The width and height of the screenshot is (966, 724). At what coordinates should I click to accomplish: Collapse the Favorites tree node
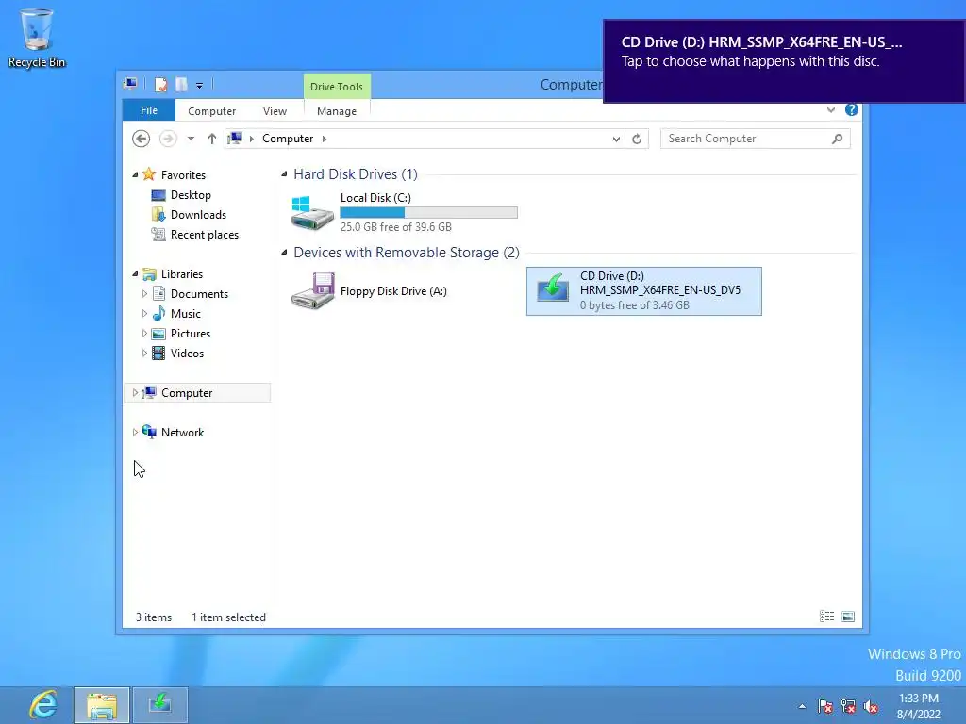click(x=135, y=174)
